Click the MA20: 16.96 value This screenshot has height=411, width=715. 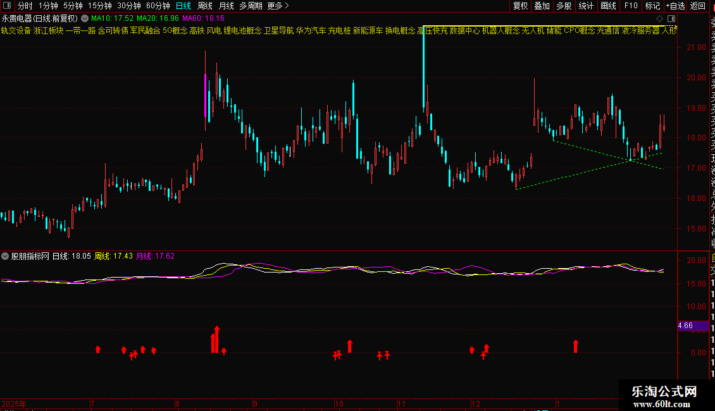pyautogui.click(x=158, y=19)
